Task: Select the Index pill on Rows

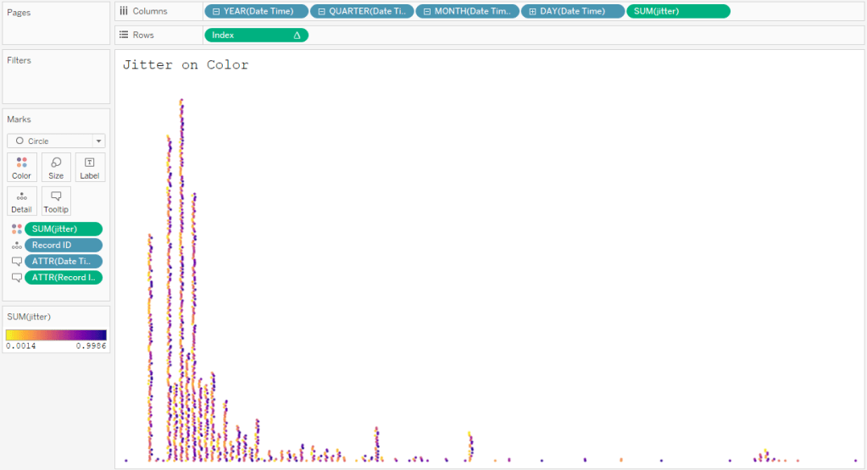Action: tap(254, 35)
